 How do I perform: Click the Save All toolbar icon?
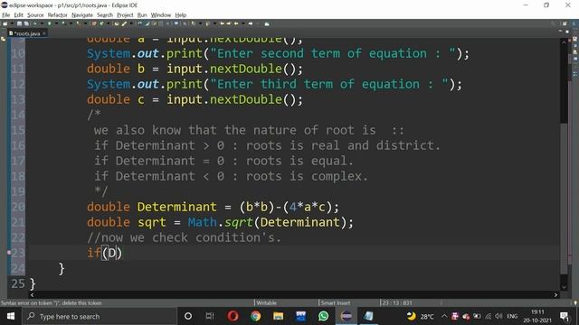(x=26, y=23)
